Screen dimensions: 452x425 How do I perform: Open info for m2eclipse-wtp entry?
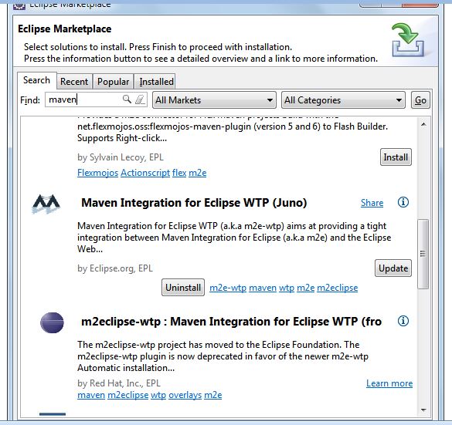403,321
